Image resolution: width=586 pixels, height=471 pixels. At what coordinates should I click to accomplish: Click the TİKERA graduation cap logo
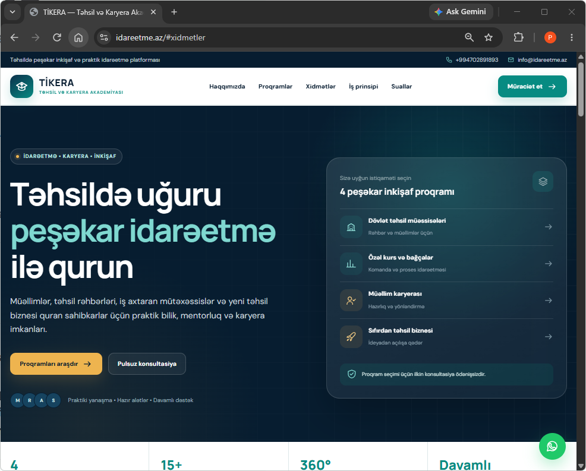point(21,86)
